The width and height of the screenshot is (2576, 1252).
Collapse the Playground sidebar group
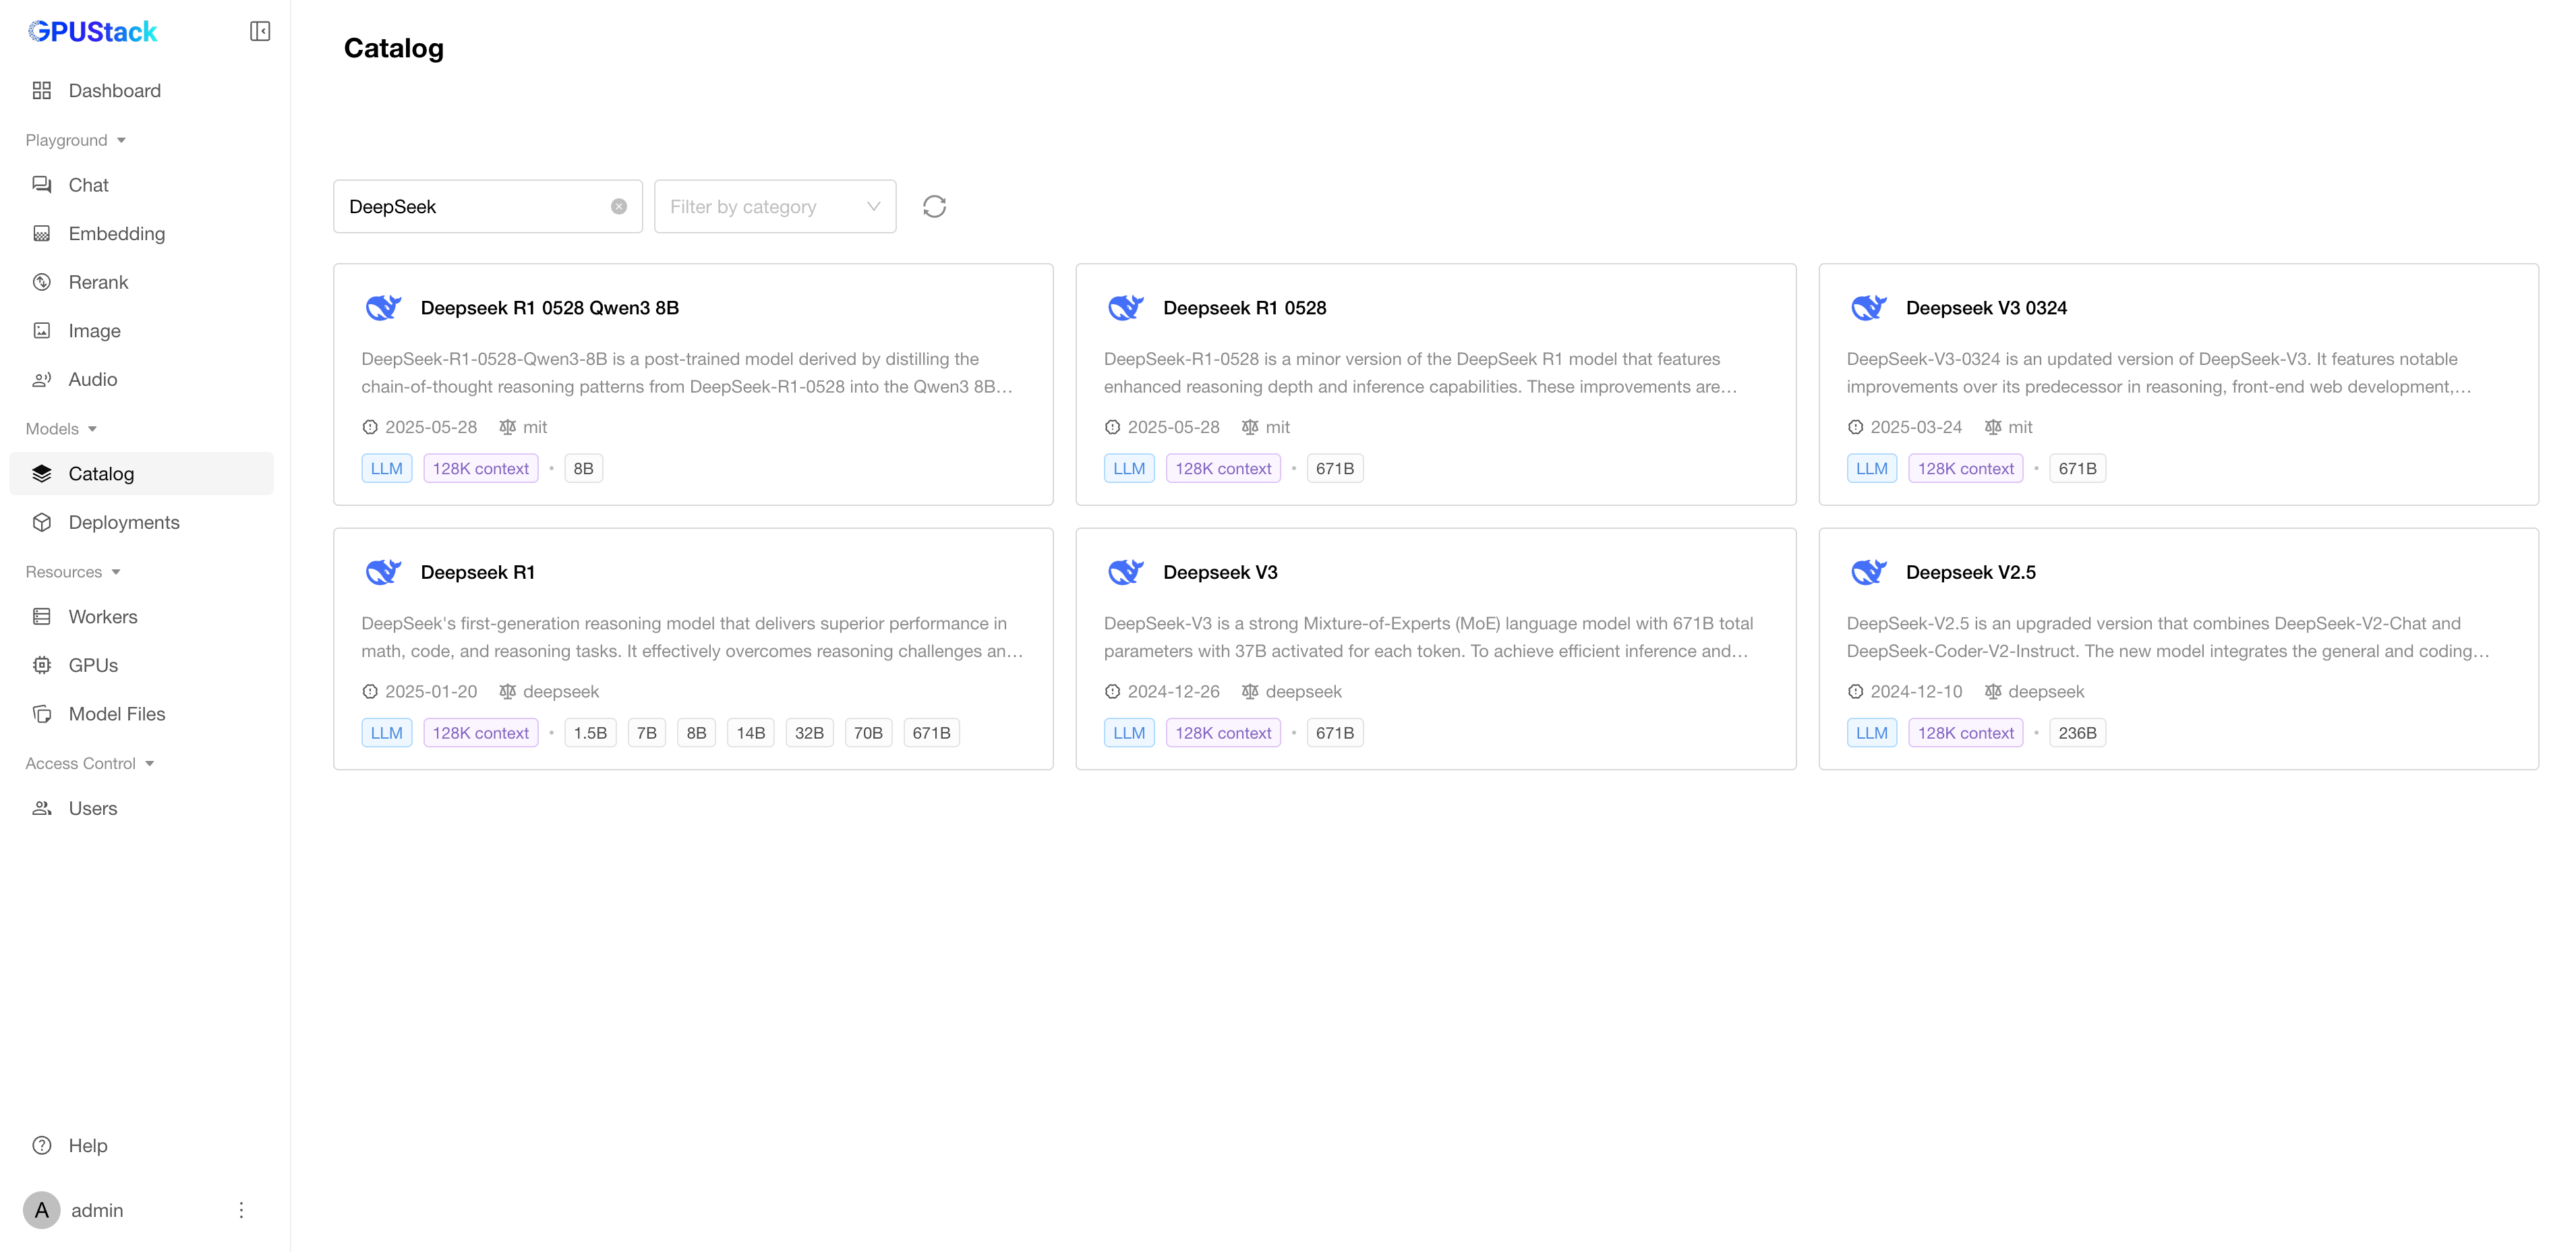[x=75, y=140]
